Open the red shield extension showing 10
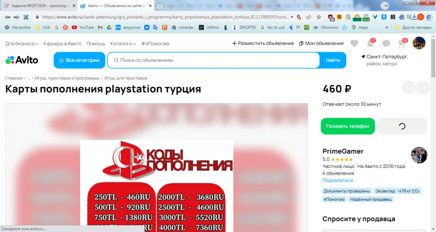The height and width of the screenshot is (232, 436). [x=331, y=18]
